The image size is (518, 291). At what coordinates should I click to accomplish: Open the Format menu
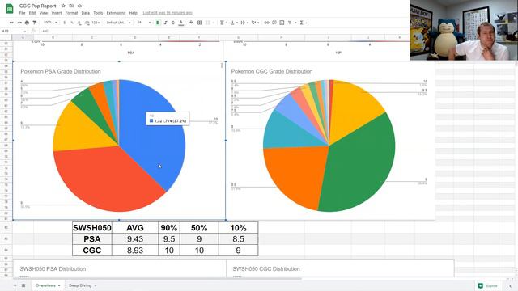click(x=71, y=13)
